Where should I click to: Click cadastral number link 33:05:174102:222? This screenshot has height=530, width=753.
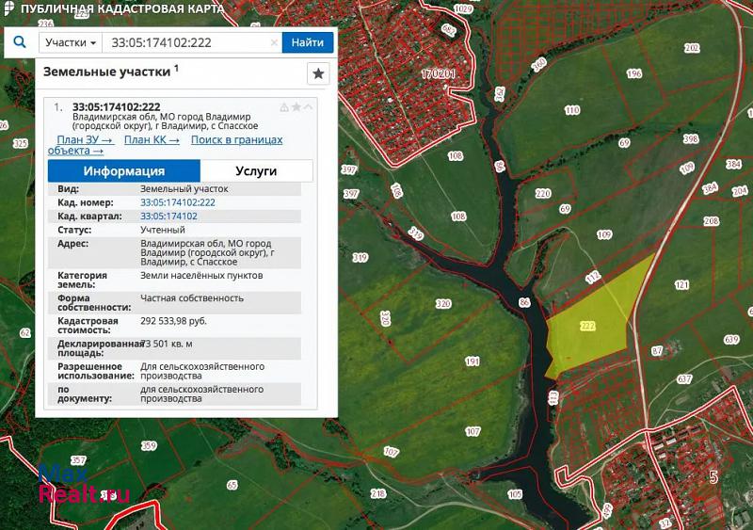coord(178,202)
